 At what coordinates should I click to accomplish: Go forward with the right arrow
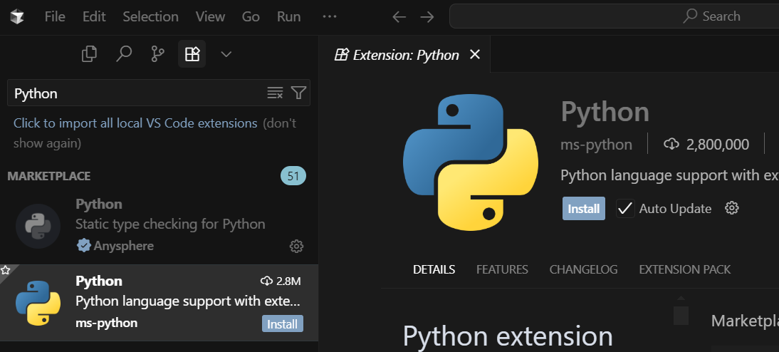click(427, 17)
